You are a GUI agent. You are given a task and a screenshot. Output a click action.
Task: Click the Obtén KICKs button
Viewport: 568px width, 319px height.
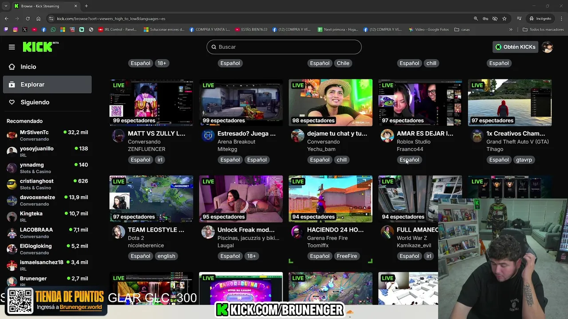click(516, 47)
